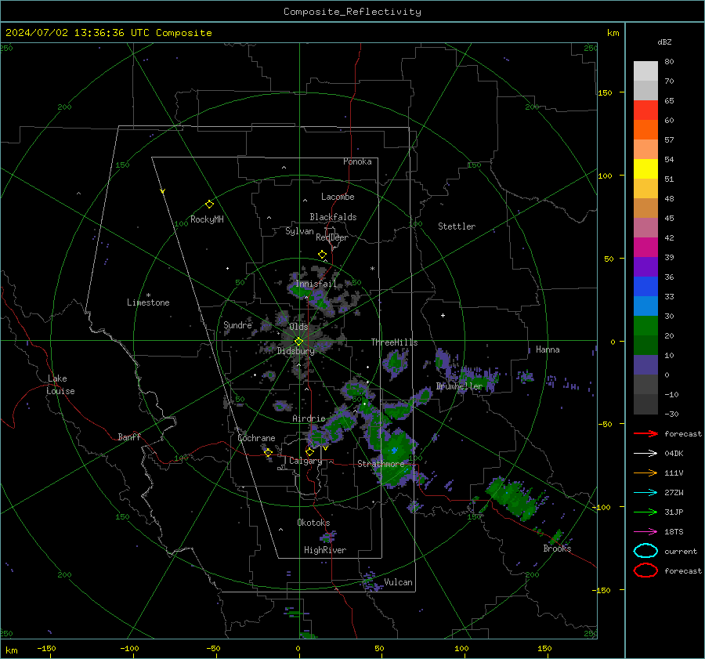Screen dimensions: 705x659
Task: Click the red forecast arrow in legend
Action: pos(645,433)
